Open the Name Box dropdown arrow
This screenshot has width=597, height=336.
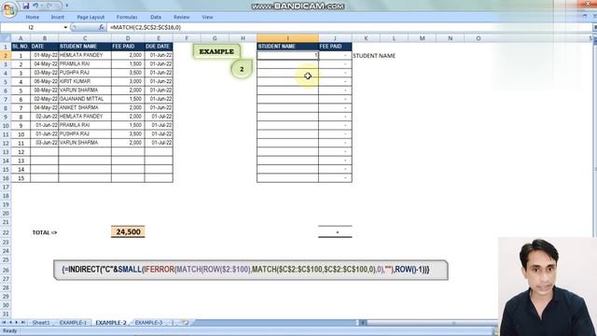pos(65,27)
